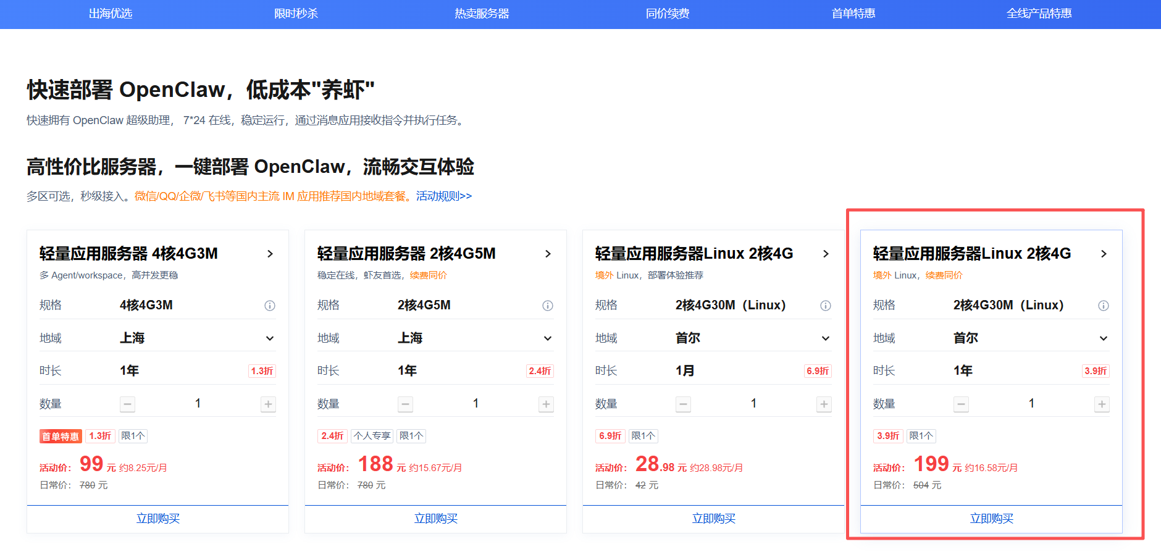
Task: Decrease quantity on 4核4G3M card
Action: pyautogui.click(x=128, y=404)
